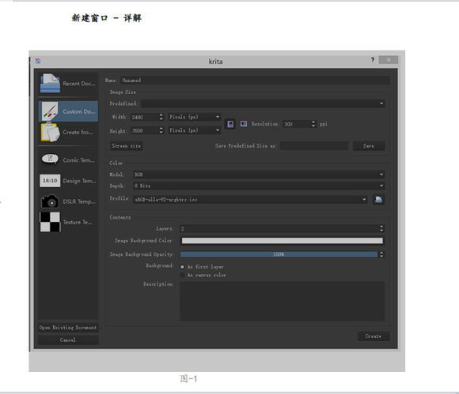The image size is (459, 394).
Task: Choose the 16:10 Design Templates icon
Action: point(50,181)
